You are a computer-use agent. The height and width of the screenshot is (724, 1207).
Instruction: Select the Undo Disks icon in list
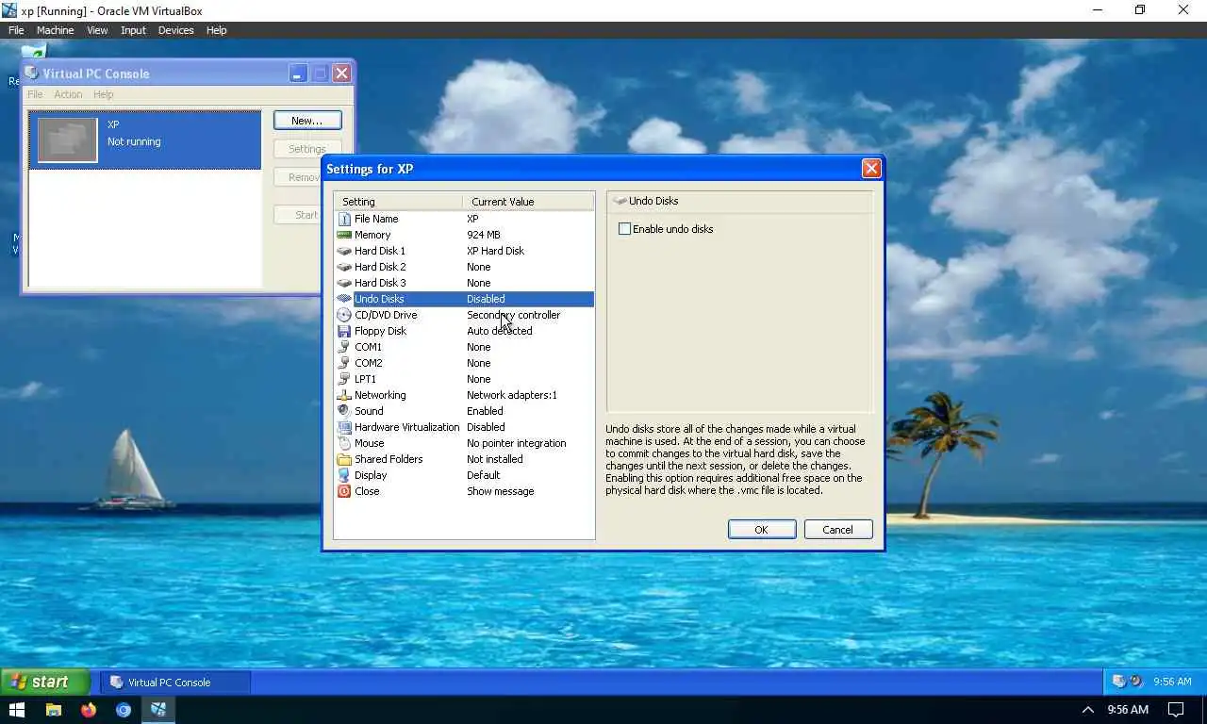click(344, 299)
